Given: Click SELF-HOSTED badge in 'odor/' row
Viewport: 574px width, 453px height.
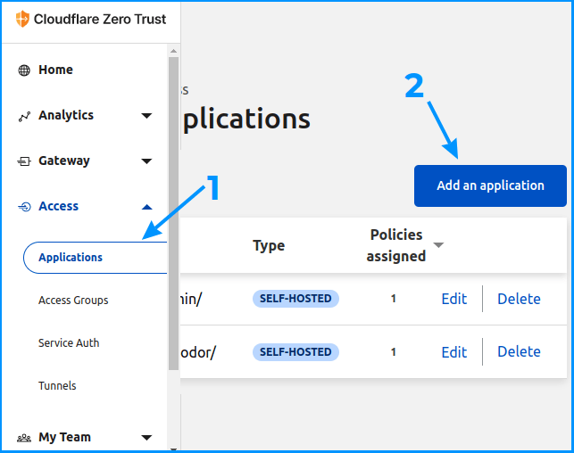Looking at the screenshot, I should (295, 352).
